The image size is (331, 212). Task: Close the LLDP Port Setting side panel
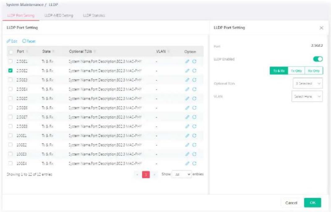(x=321, y=28)
